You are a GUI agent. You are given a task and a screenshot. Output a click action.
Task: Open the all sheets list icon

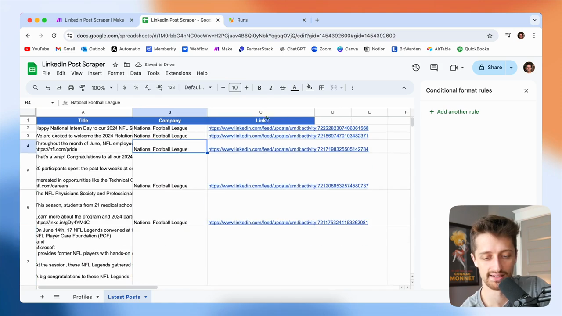click(x=57, y=297)
